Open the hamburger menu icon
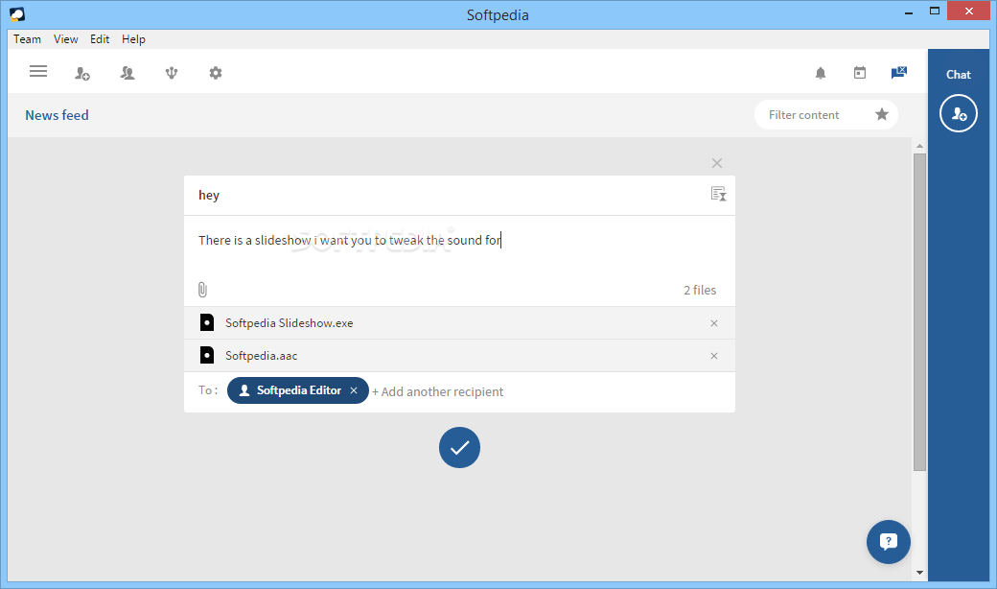This screenshot has width=997, height=589. pos(38,71)
